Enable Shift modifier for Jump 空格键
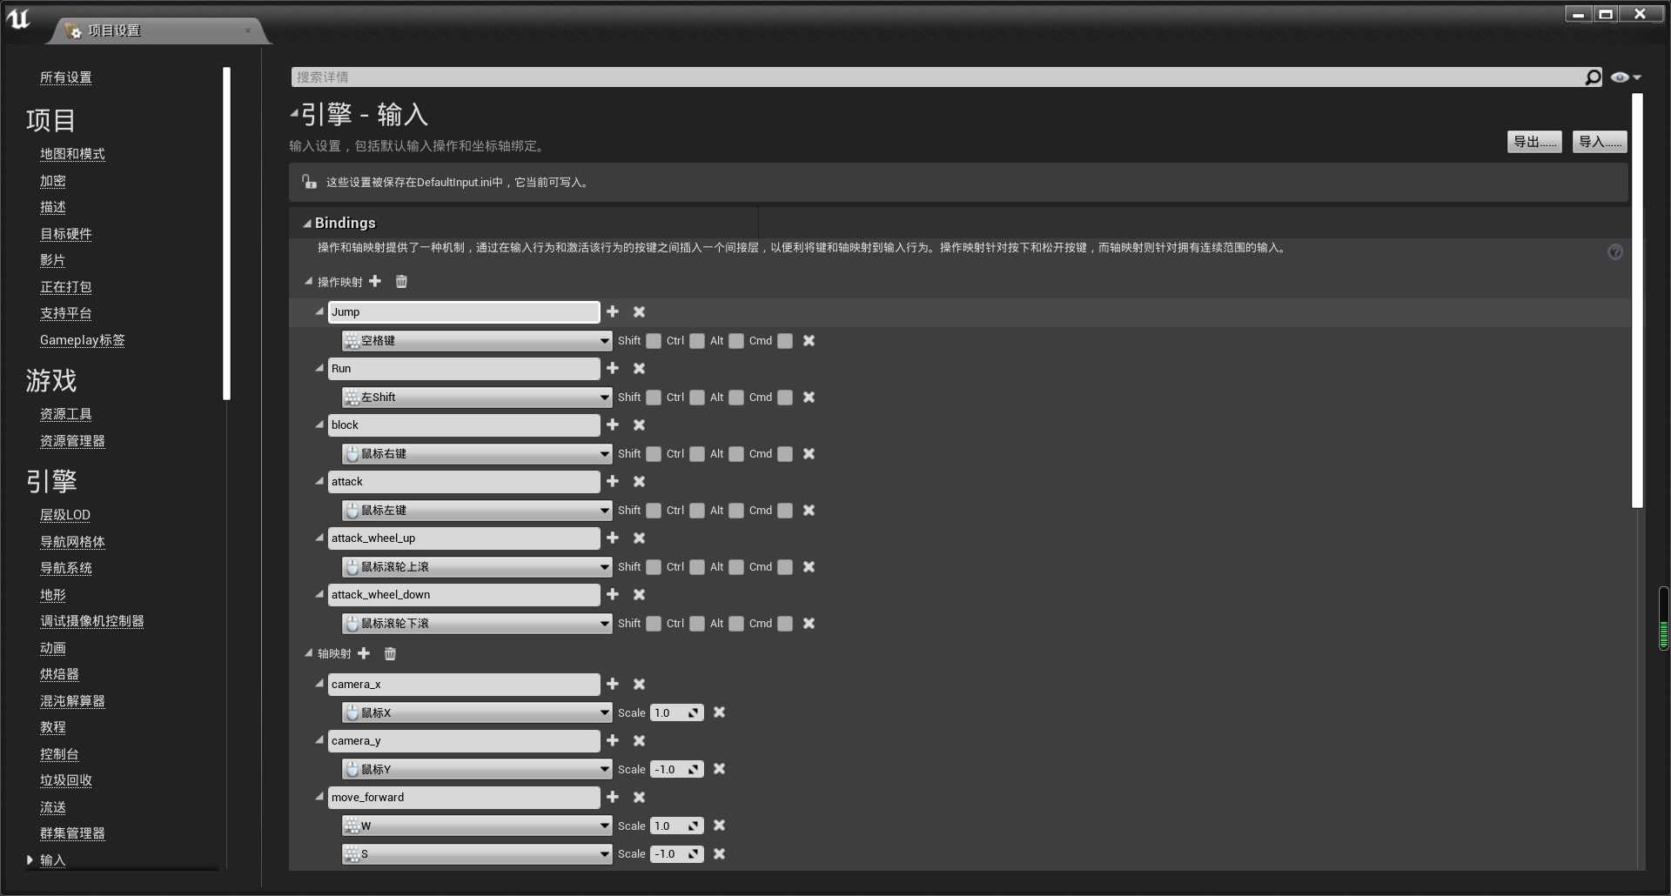Viewport: 1671px width, 896px height. (654, 341)
